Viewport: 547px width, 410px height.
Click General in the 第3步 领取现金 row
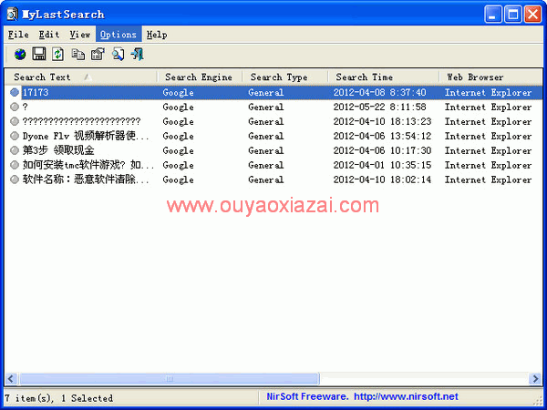click(x=266, y=150)
